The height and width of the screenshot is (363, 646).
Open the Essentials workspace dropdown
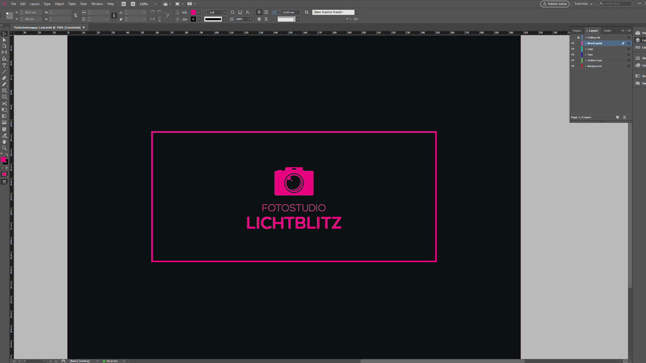[583, 4]
